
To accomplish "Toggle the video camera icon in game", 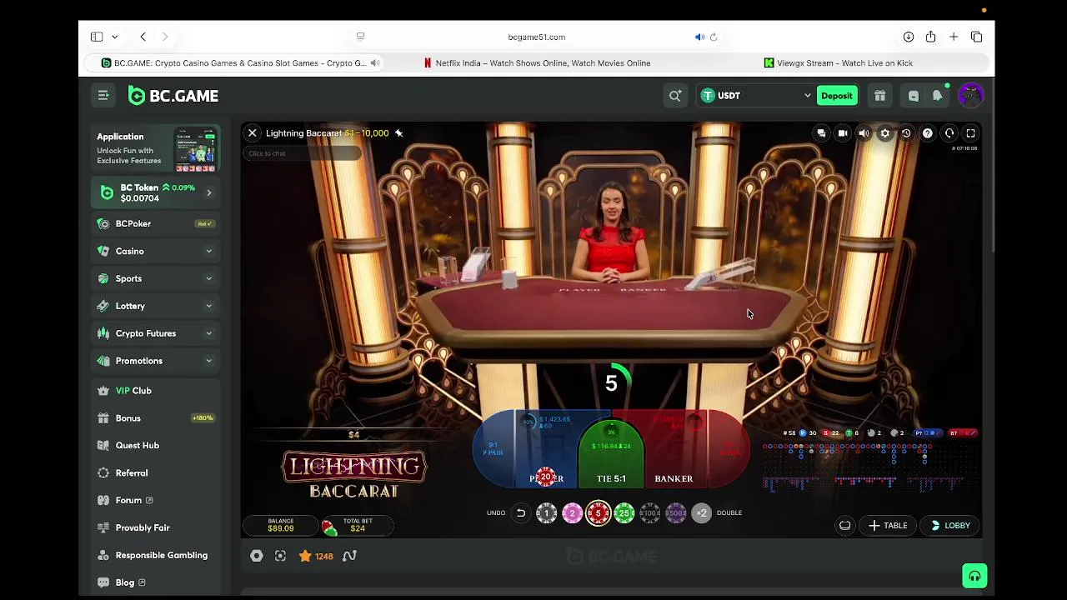I will point(843,133).
